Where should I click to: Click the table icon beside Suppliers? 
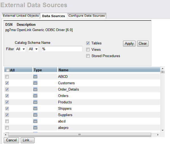click(x=35, y=115)
